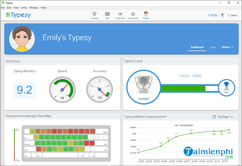Switch to the Dashboard tab
This screenshot has height=166, width=242.
pyautogui.click(x=197, y=47)
